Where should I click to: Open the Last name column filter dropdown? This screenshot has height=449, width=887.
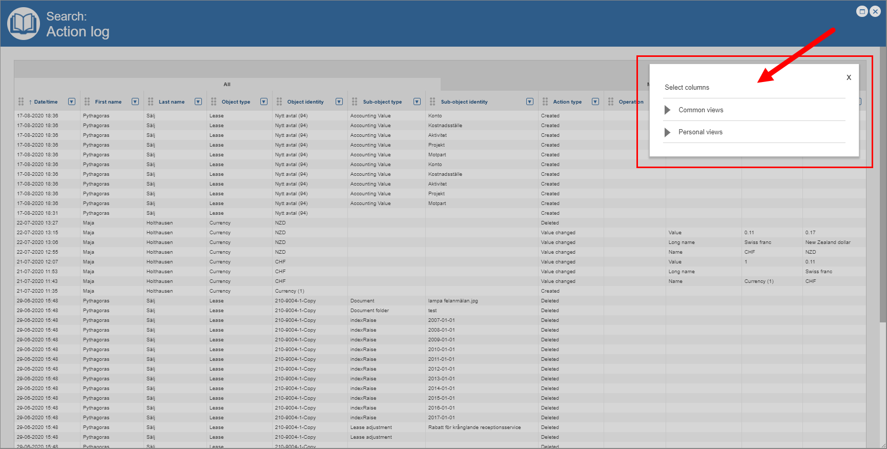coord(198,101)
